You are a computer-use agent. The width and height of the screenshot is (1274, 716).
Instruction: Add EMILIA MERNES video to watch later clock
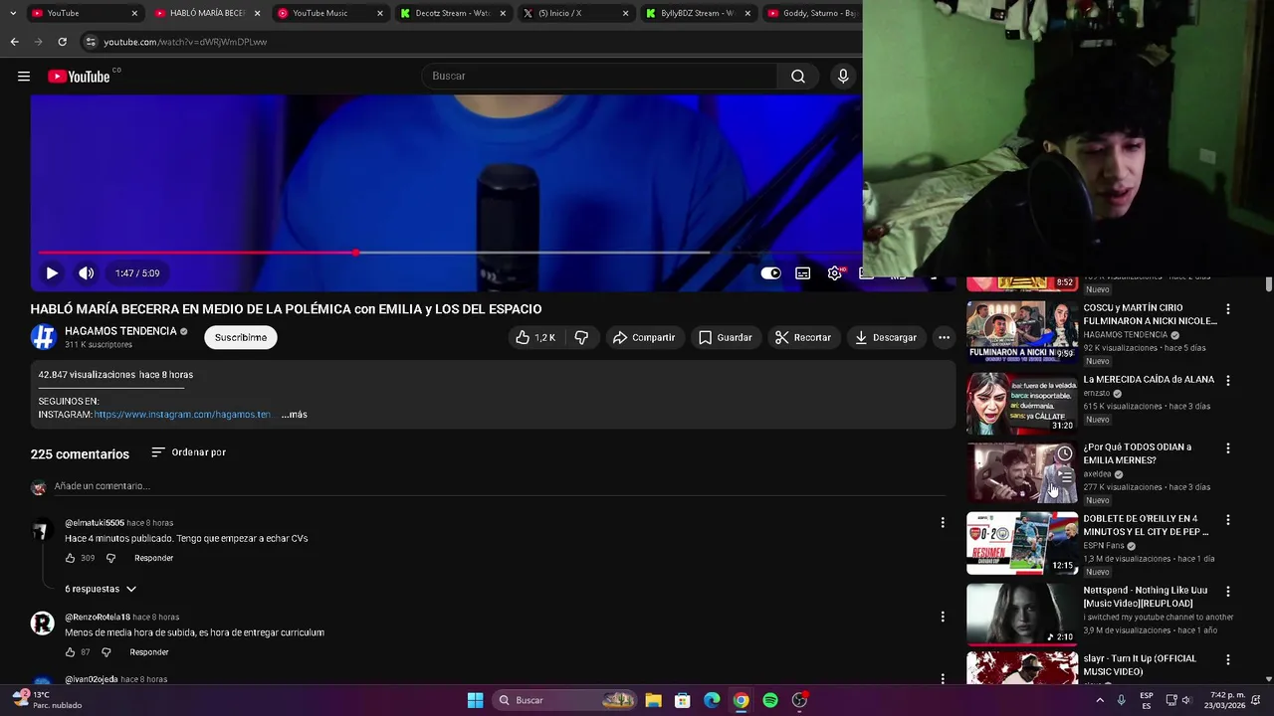pyautogui.click(x=1065, y=453)
